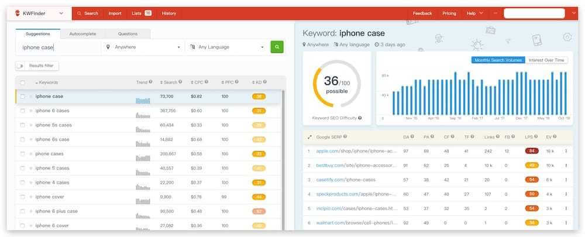The width and height of the screenshot is (585, 237).
Task: Open help icon beside Trend column header
Action: (x=151, y=82)
